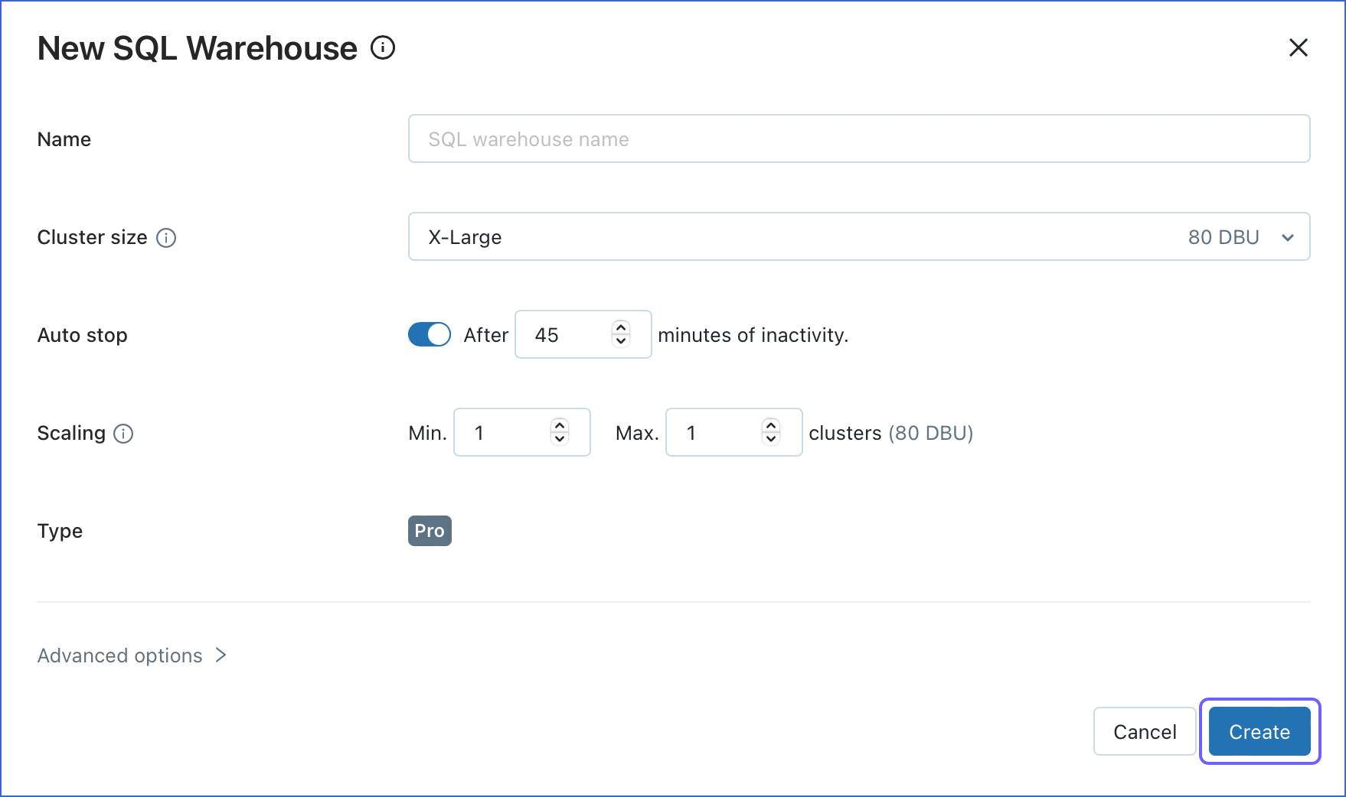Click the Scaling info icon

(125, 434)
